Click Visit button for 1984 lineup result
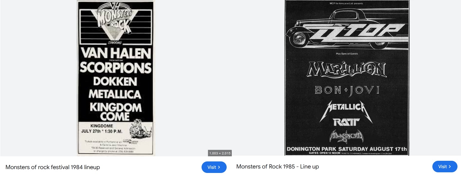 (214, 167)
